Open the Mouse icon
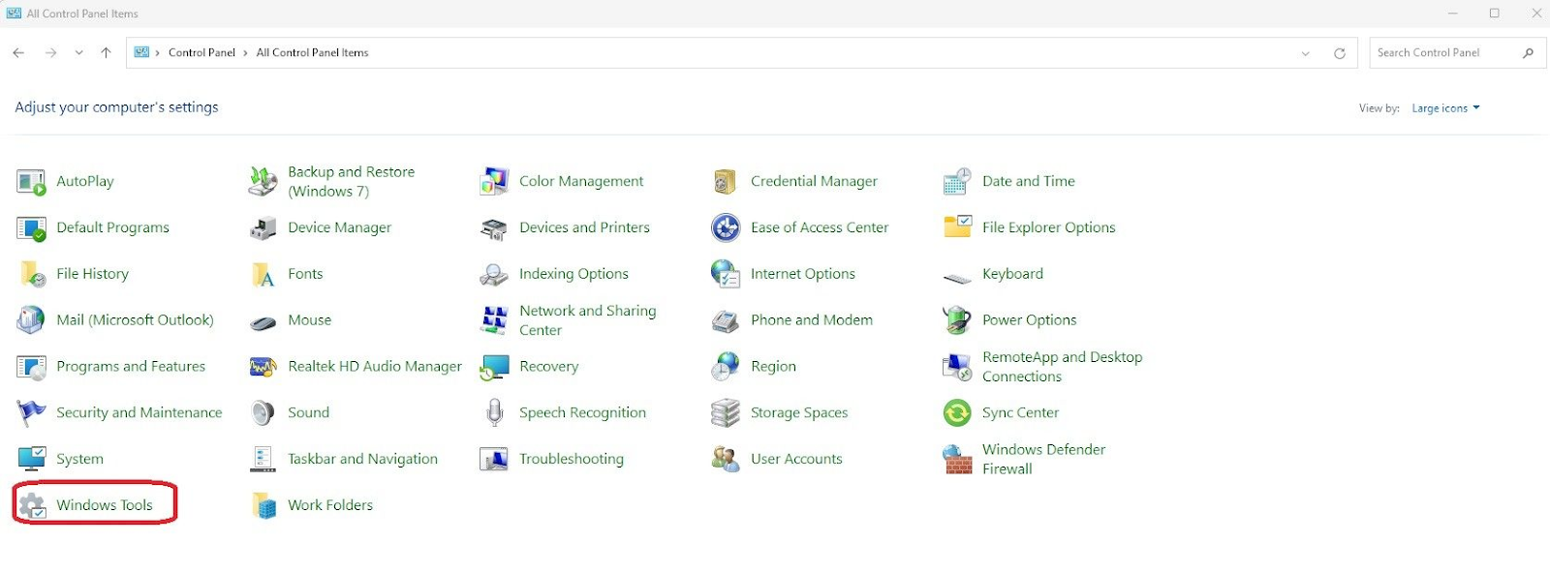1550x573 pixels. pyautogui.click(x=263, y=322)
